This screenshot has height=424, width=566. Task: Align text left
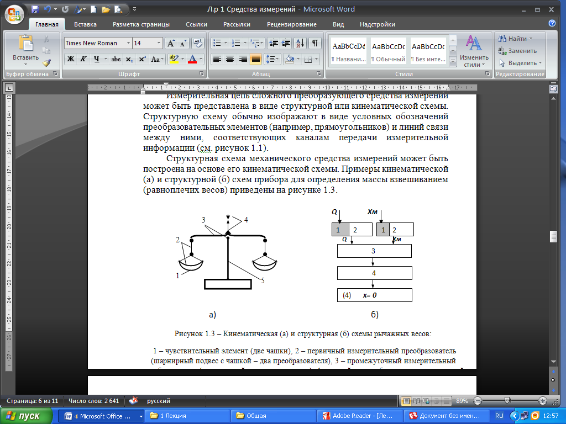pyautogui.click(x=217, y=59)
